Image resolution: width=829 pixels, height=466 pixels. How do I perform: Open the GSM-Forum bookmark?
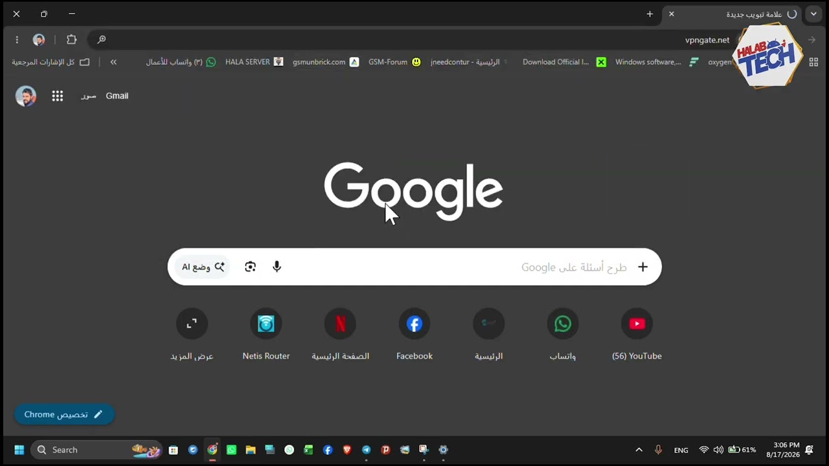(x=394, y=62)
